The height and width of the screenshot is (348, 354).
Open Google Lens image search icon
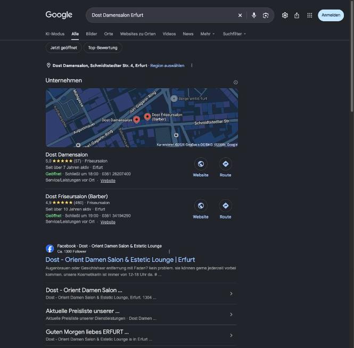tap(266, 15)
